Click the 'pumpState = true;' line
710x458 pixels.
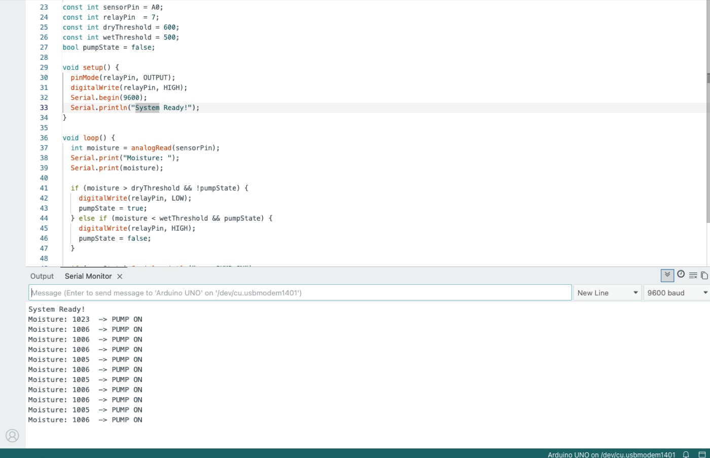pos(113,208)
